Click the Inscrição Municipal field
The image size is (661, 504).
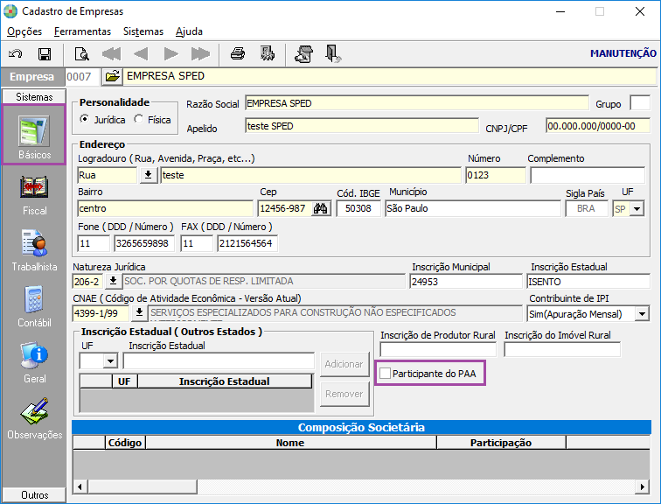coord(466,281)
